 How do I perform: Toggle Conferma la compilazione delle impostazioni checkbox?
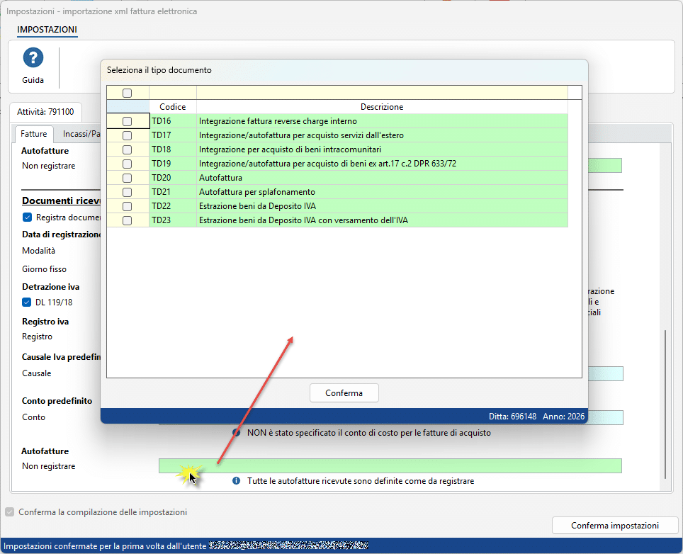10,512
